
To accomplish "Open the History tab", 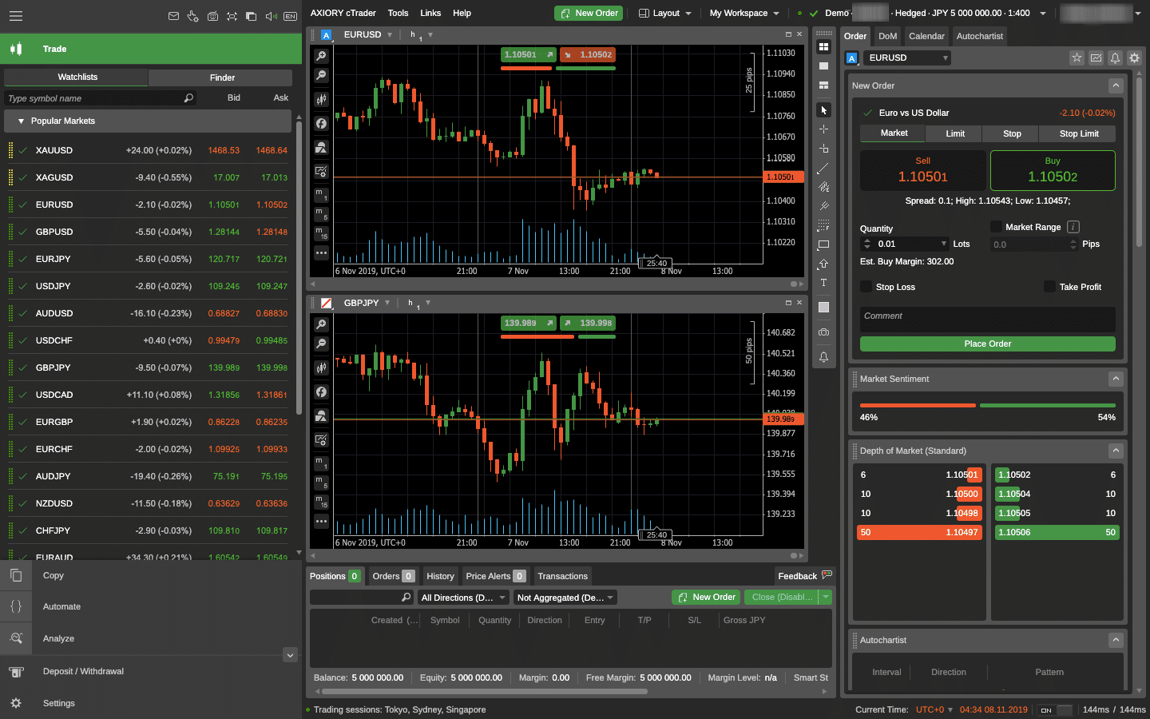I will point(440,576).
